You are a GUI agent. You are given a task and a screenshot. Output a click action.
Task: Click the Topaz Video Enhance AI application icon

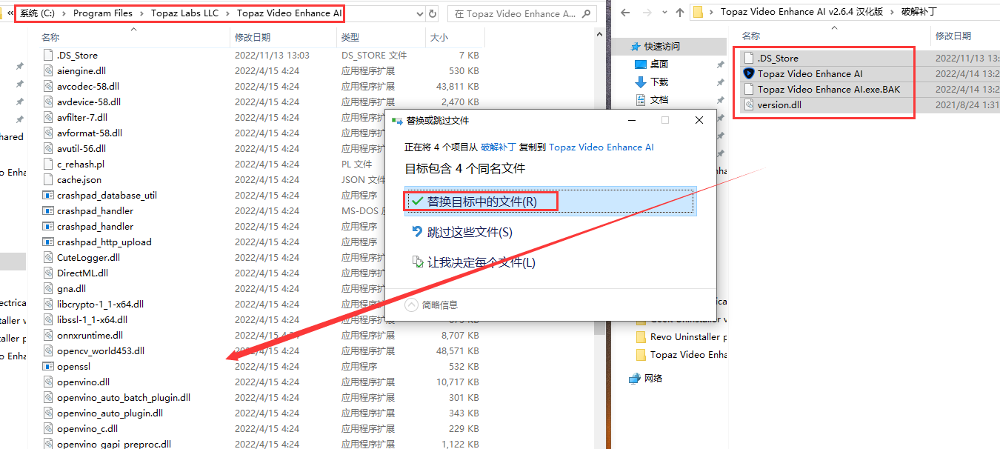coord(748,73)
